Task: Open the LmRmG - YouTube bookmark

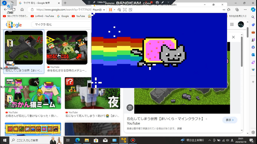Action: [x=43, y=16]
